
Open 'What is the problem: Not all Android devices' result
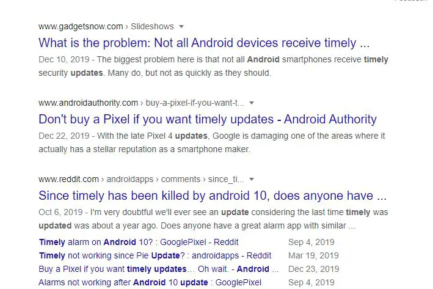(204, 43)
